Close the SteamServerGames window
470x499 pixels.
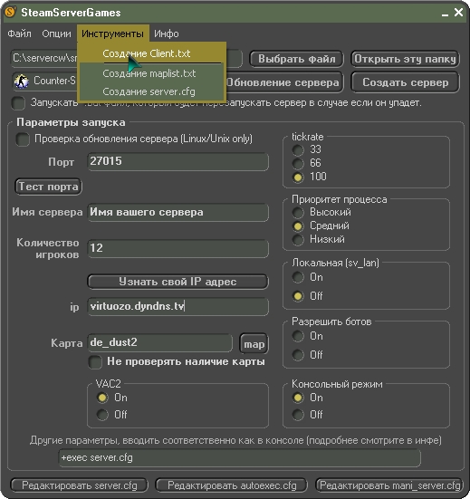pyautogui.click(x=458, y=13)
